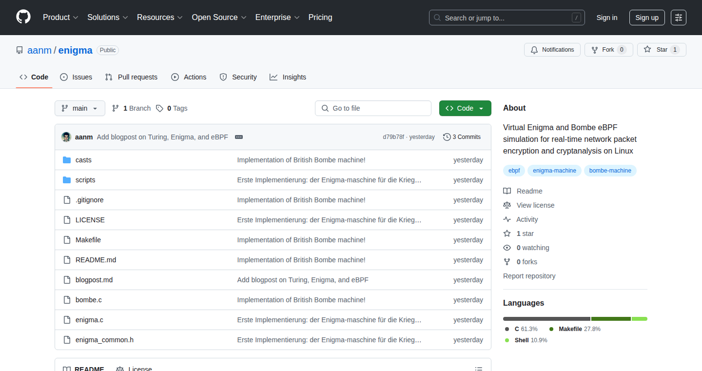The image size is (702, 371).
Task: Click the bombe-machine topic tag
Action: click(x=610, y=171)
